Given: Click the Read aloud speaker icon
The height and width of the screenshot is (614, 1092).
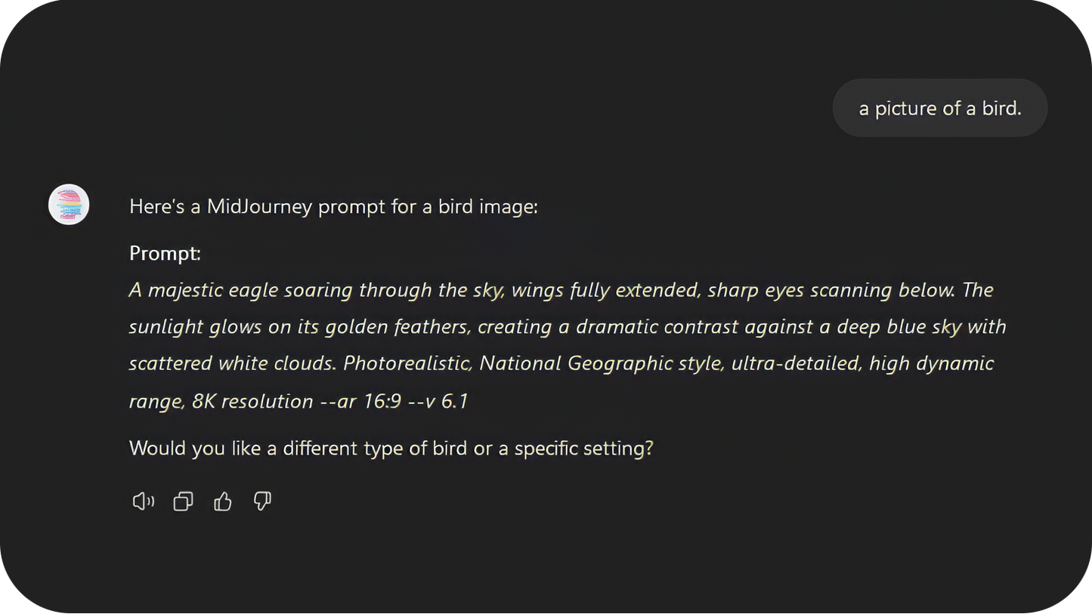Looking at the screenshot, I should pos(144,501).
